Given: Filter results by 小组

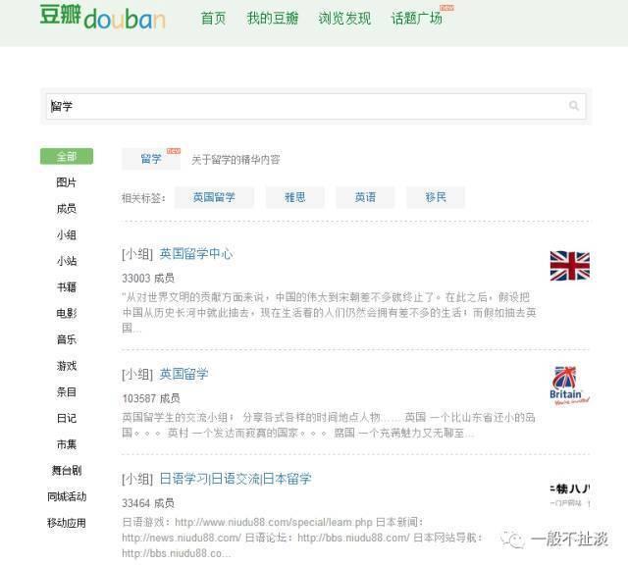Looking at the screenshot, I should click(x=67, y=235).
